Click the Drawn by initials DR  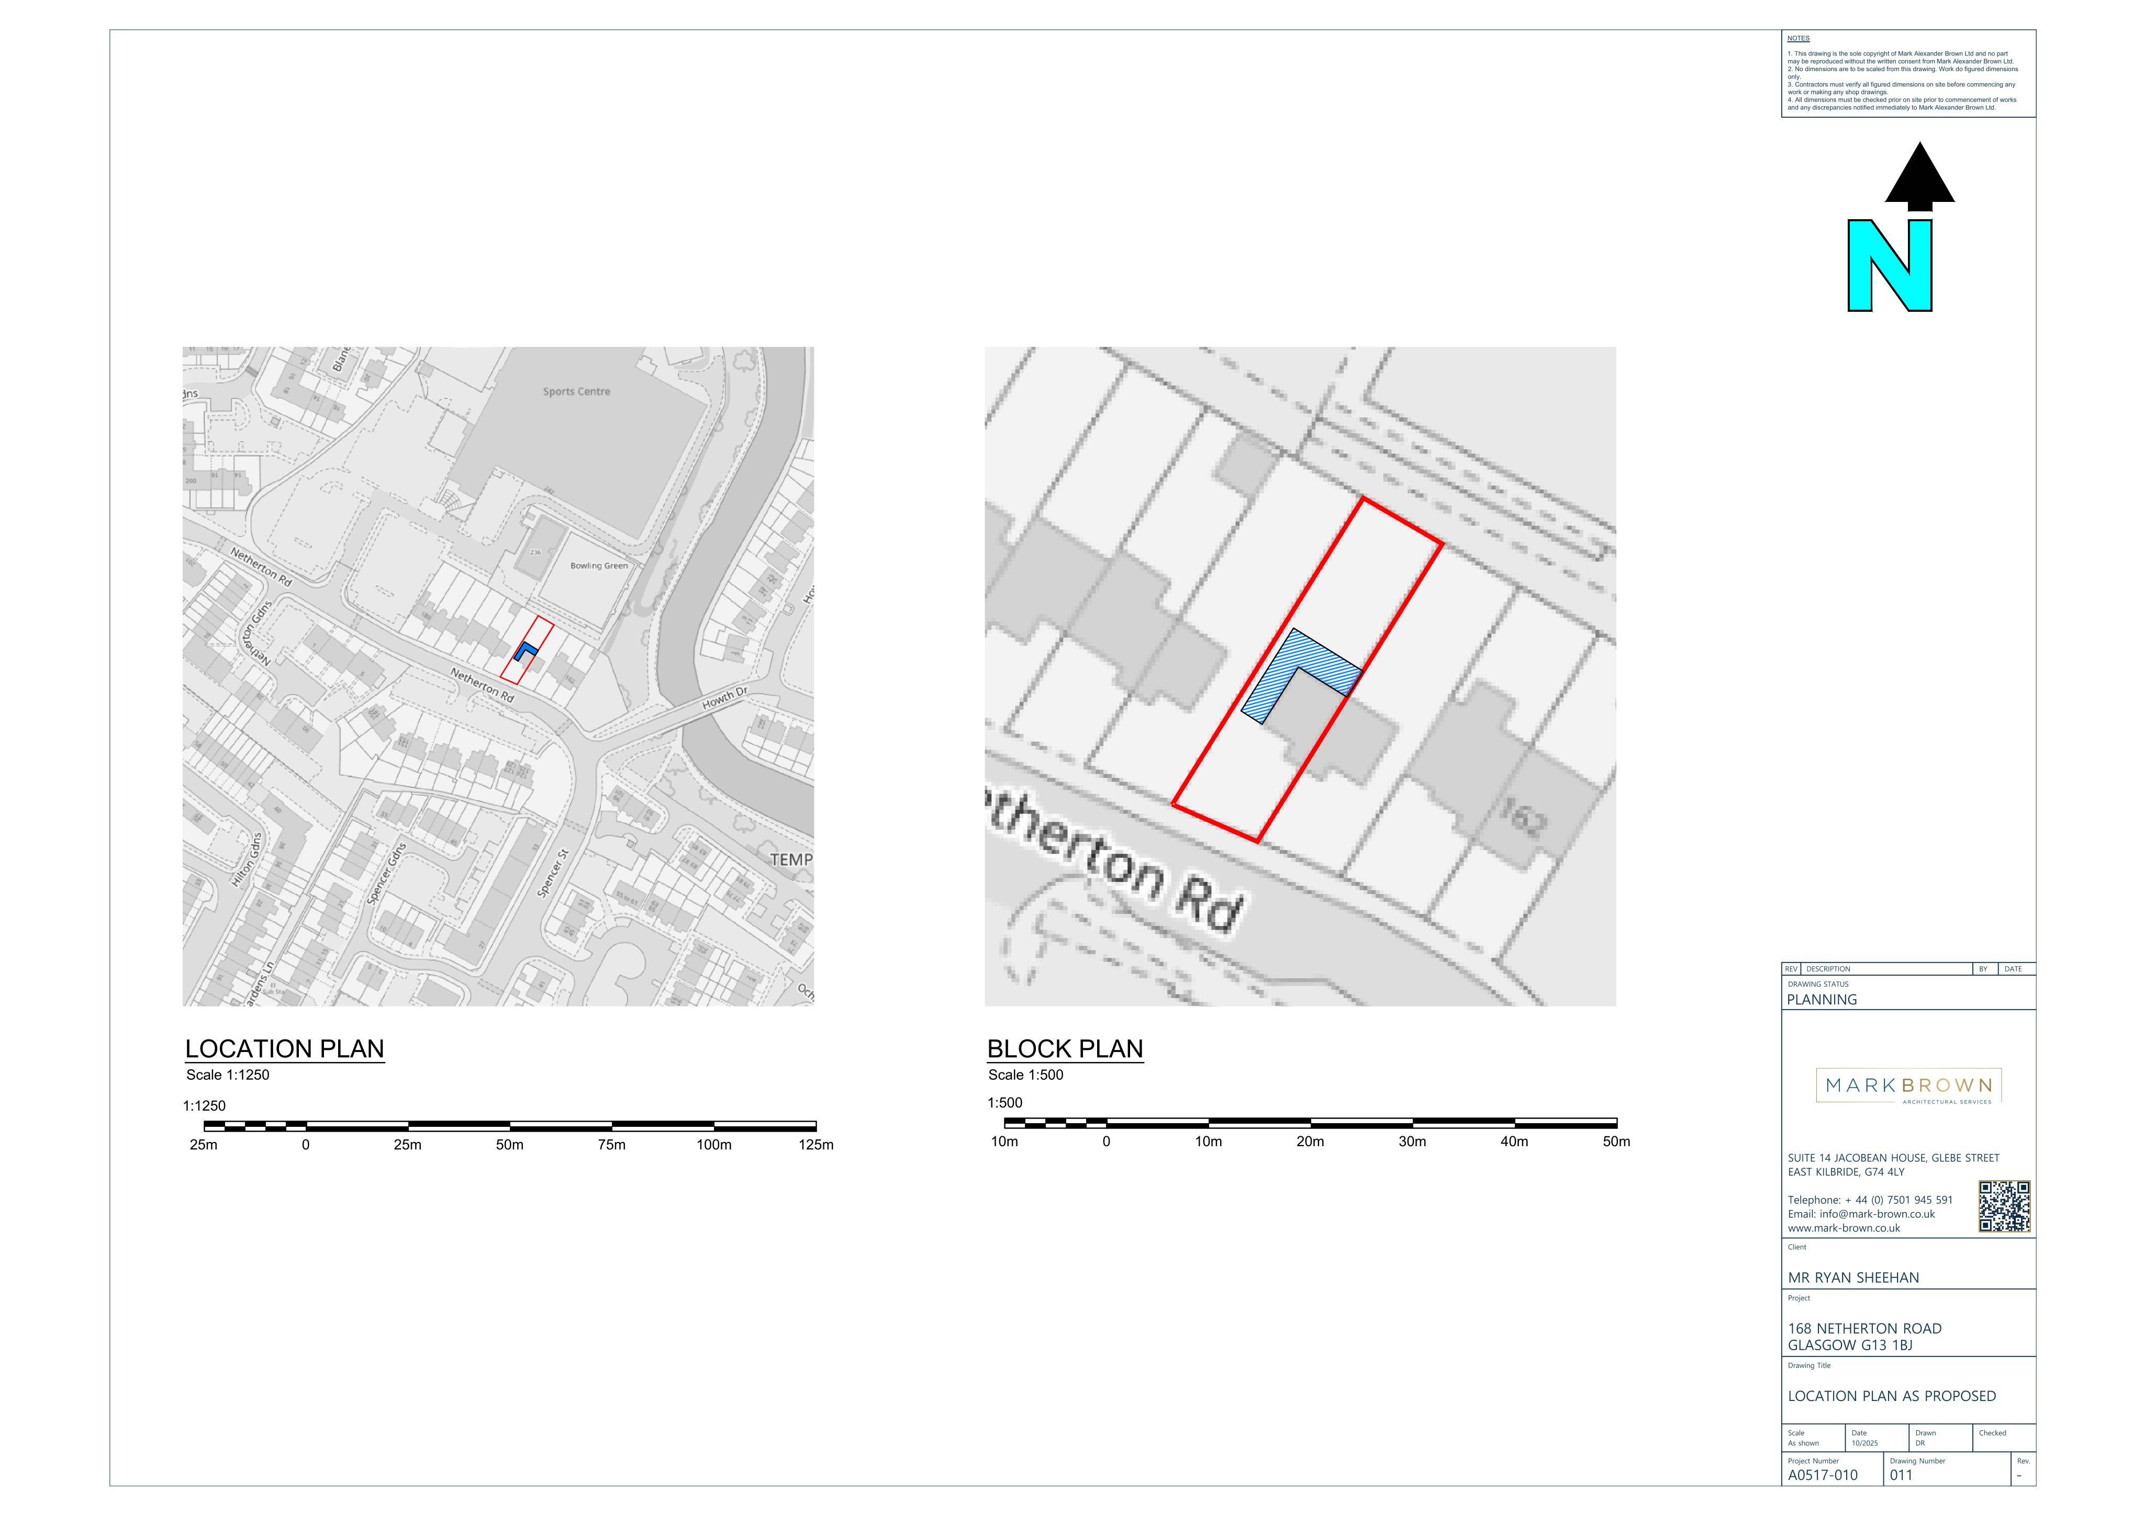[1920, 1443]
